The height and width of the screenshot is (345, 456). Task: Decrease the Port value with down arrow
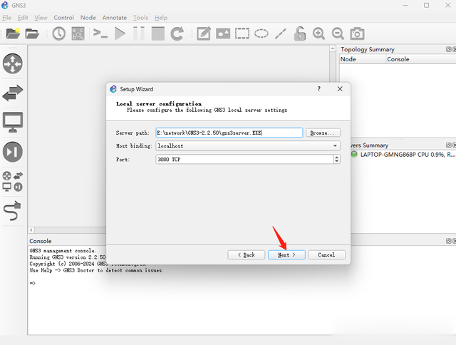[337, 162]
